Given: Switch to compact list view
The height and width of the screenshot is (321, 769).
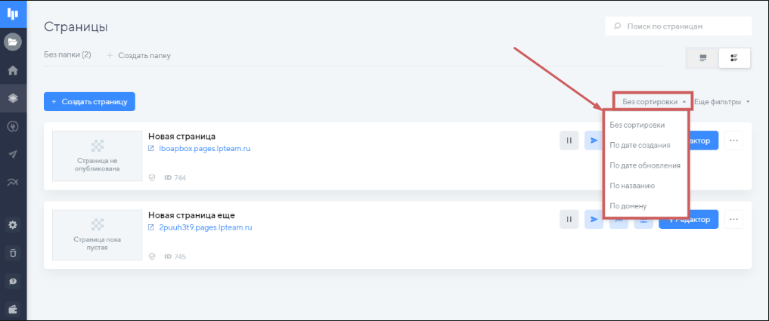Looking at the screenshot, I should point(702,58).
